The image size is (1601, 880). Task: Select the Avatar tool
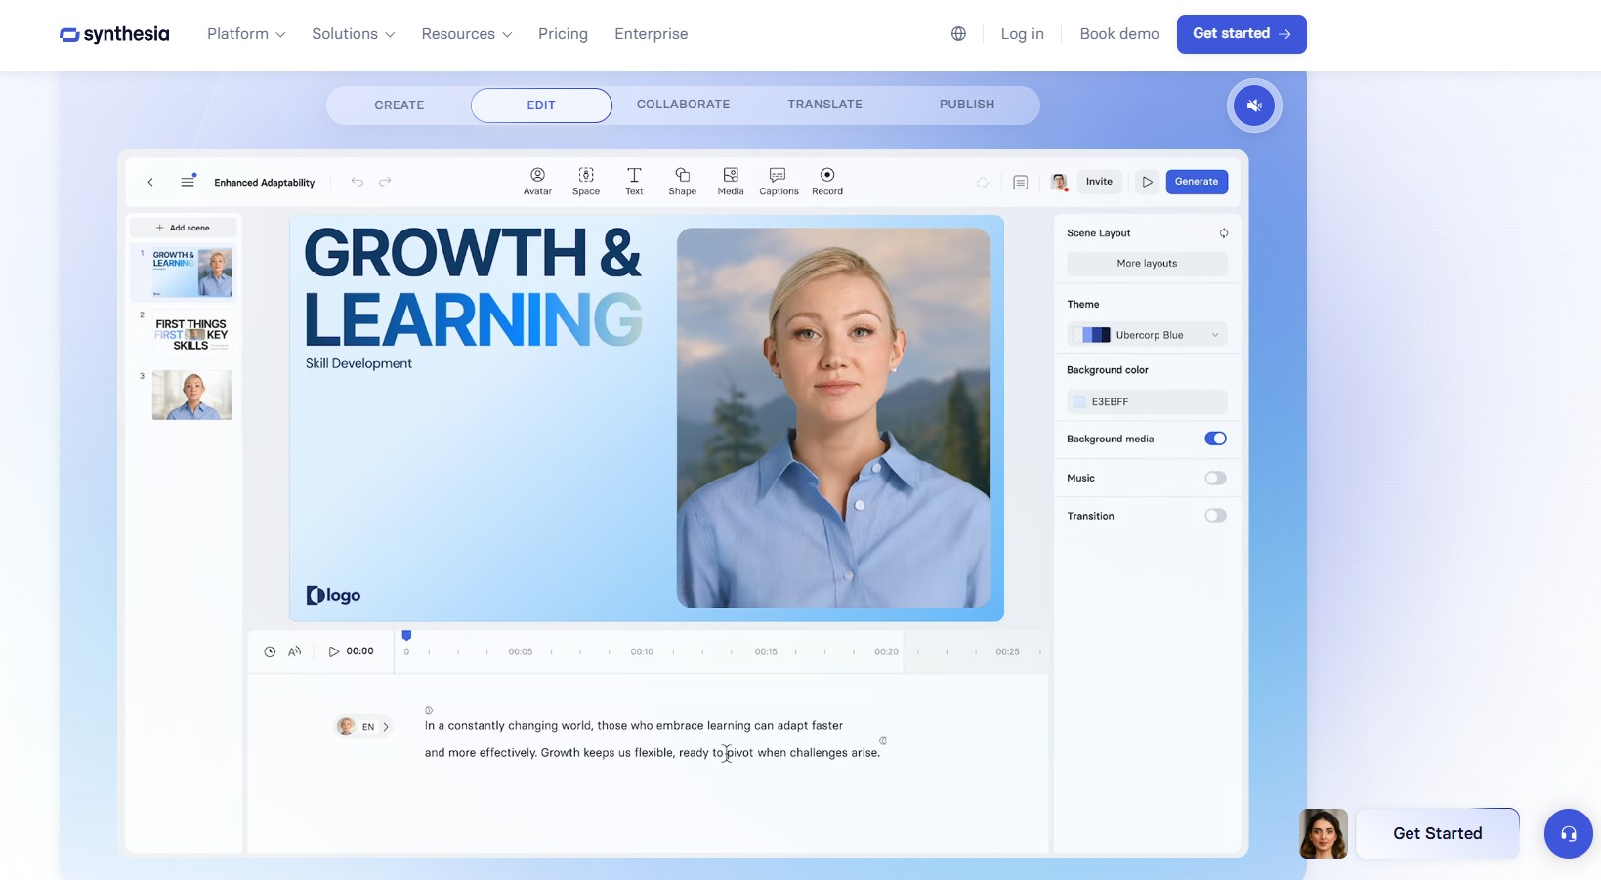click(537, 181)
